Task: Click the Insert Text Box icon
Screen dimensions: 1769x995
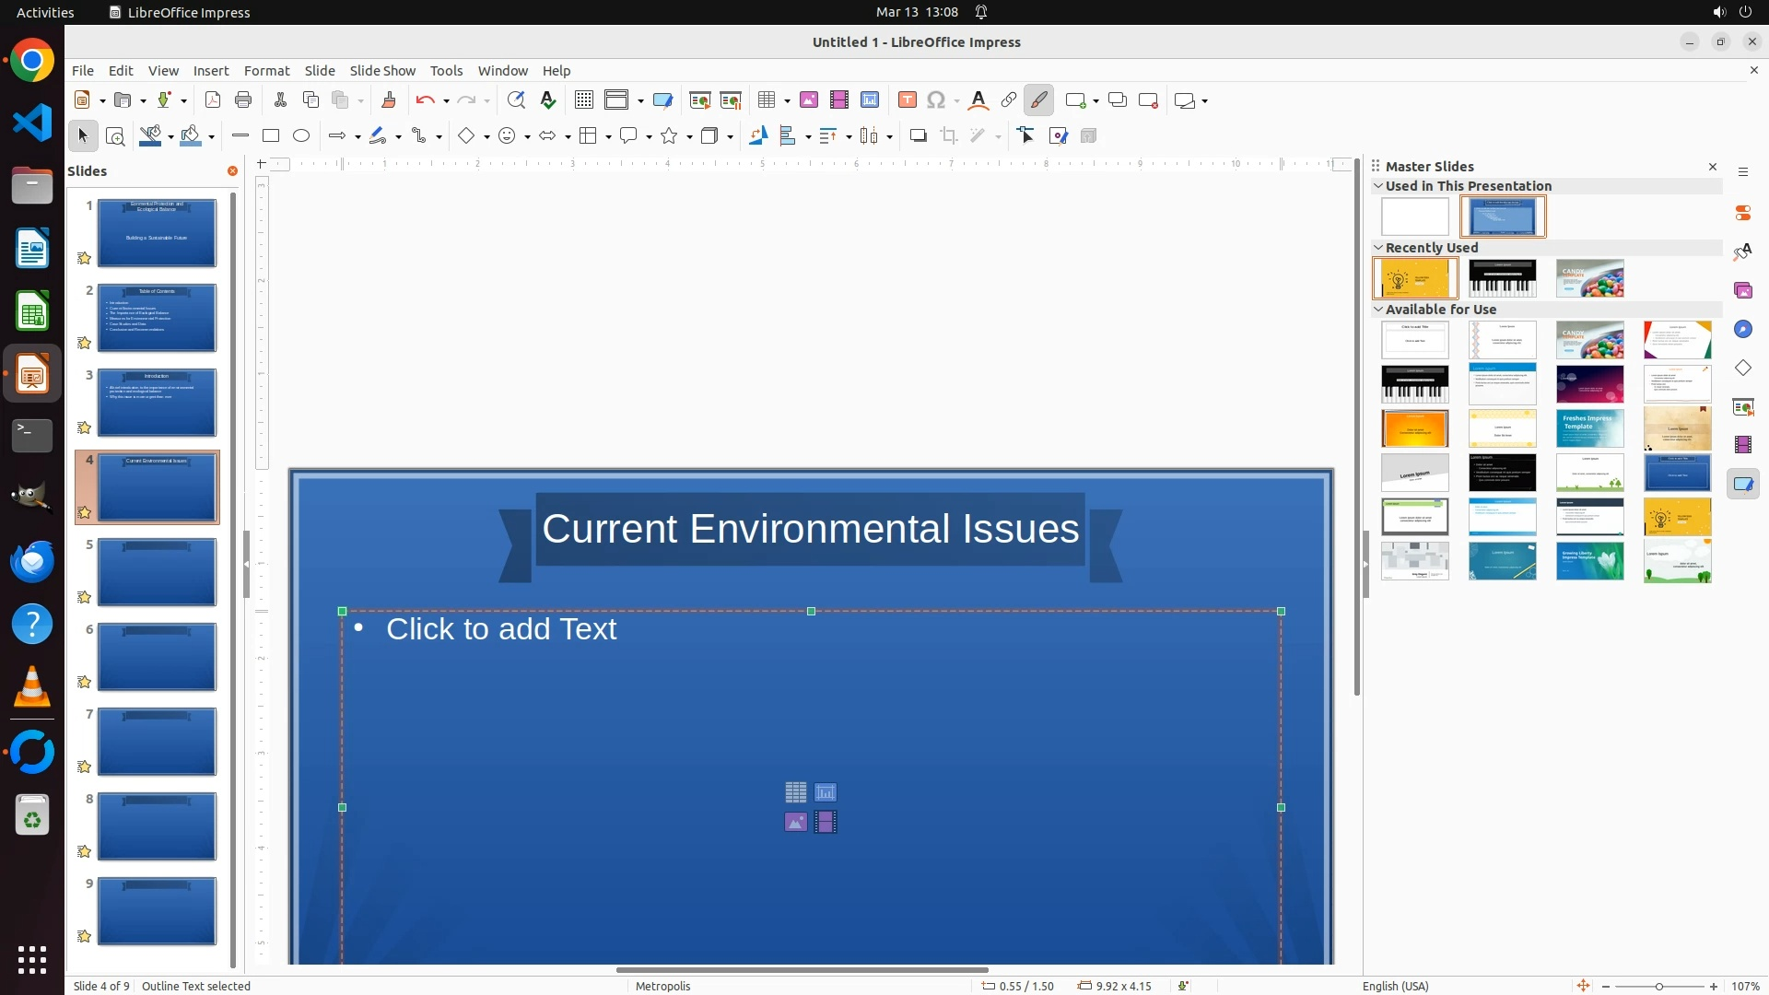Action: tap(908, 100)
